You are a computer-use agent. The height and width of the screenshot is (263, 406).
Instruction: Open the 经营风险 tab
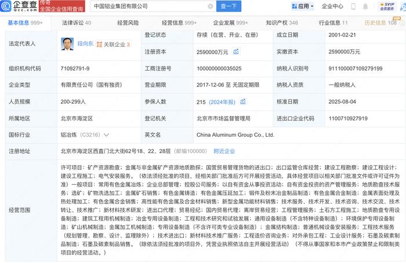click(x=128, y=23)
